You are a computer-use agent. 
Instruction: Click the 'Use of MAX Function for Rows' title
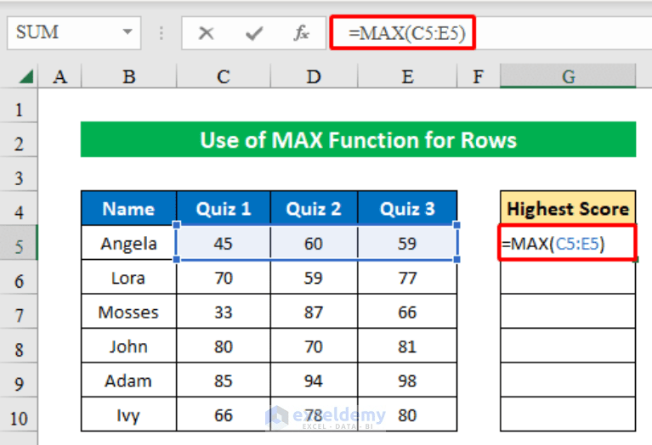click(358, 139)
